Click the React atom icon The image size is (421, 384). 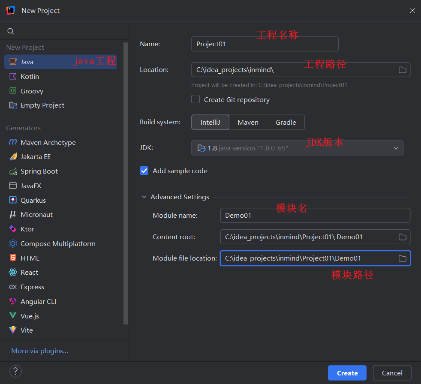coord(13,273)
